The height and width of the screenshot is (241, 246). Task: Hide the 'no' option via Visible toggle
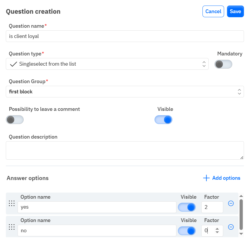187,230
